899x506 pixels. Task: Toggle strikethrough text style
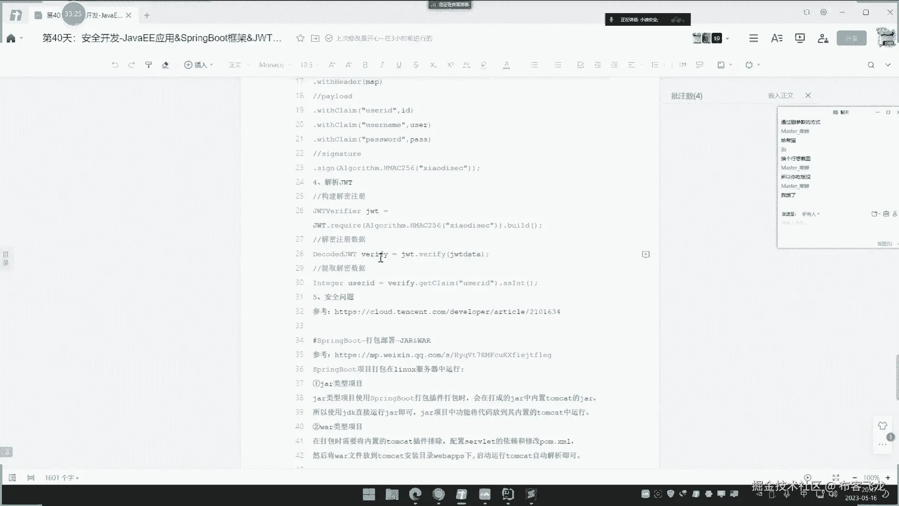point(416,65)
